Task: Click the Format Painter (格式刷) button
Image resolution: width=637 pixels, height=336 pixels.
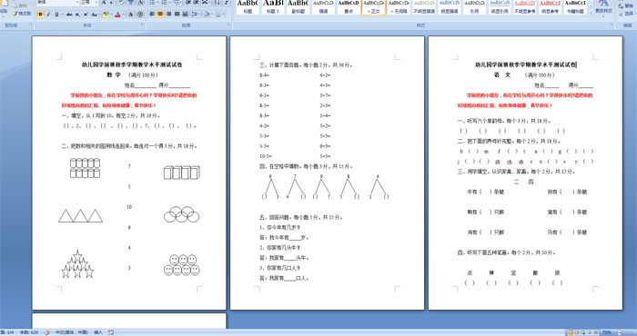Action: tap(22, 14)
